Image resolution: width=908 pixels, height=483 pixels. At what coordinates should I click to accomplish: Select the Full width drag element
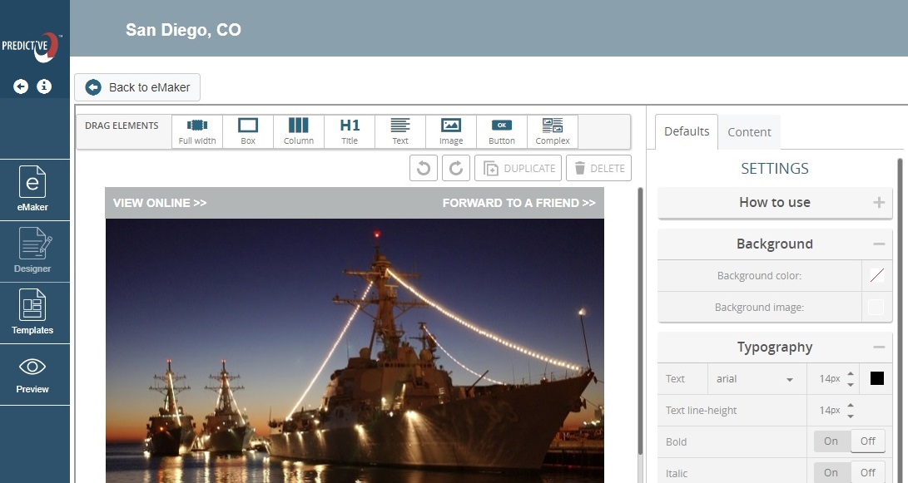[197, 131]
